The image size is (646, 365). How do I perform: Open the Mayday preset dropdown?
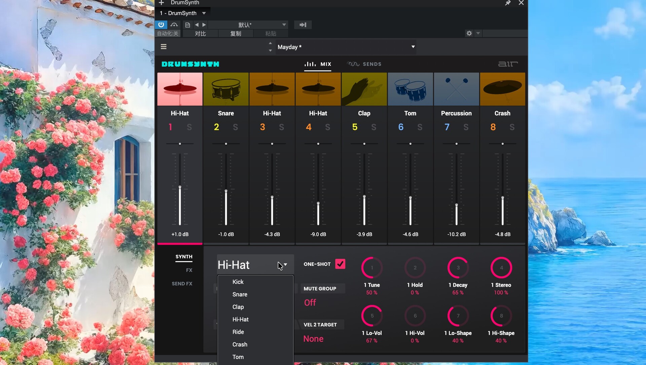point(413,47)
